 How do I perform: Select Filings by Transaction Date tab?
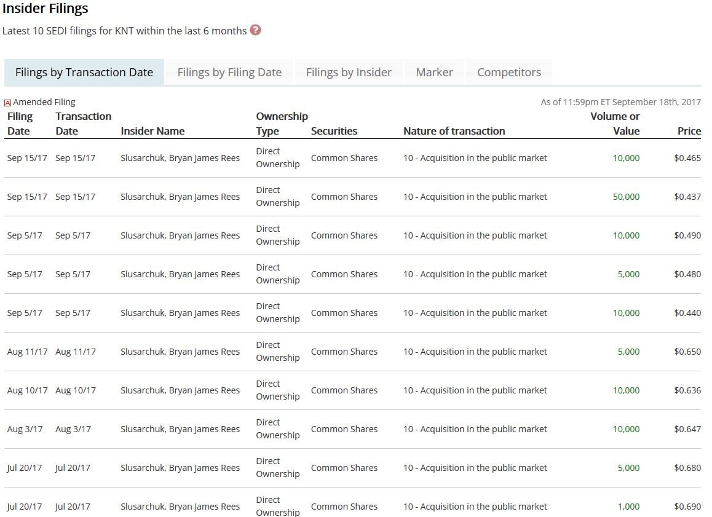click(84, 72)
